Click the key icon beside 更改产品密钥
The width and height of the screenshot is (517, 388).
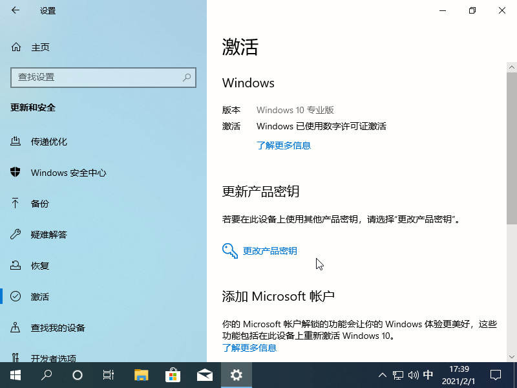coord(229,251)
